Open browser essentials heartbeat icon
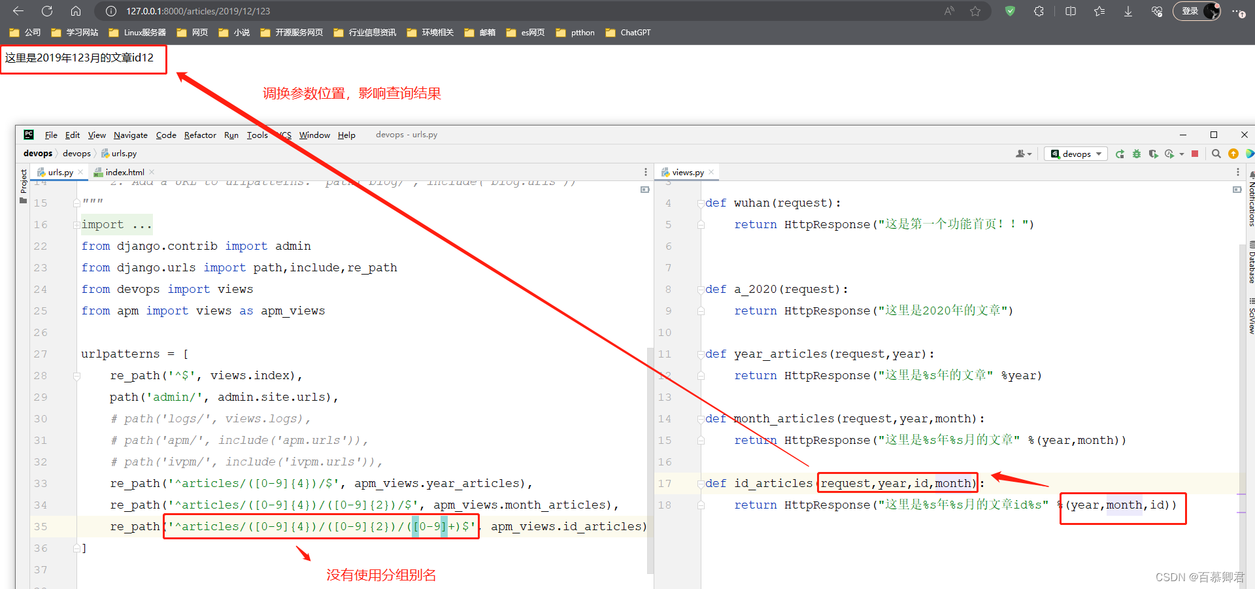 coord(1157,11)
